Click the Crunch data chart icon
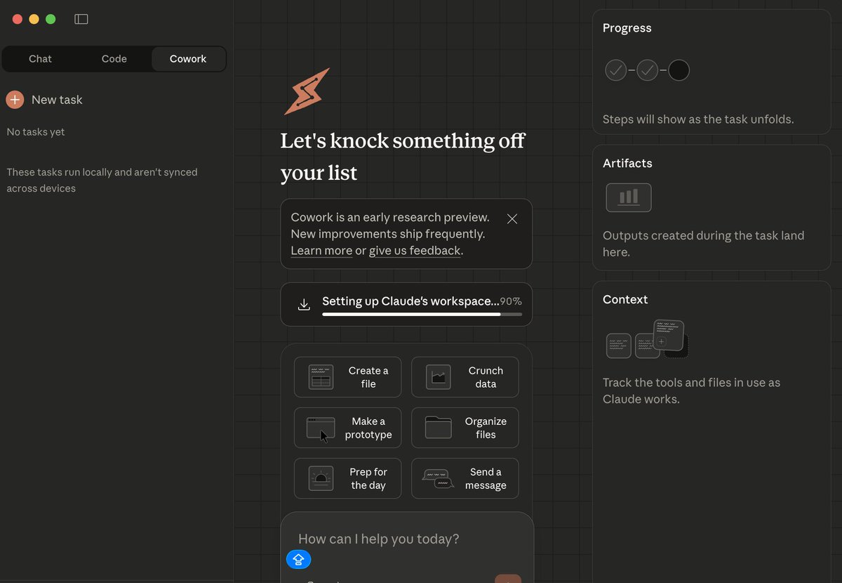The height and width of the screenshot is (583, 842). 439,377
